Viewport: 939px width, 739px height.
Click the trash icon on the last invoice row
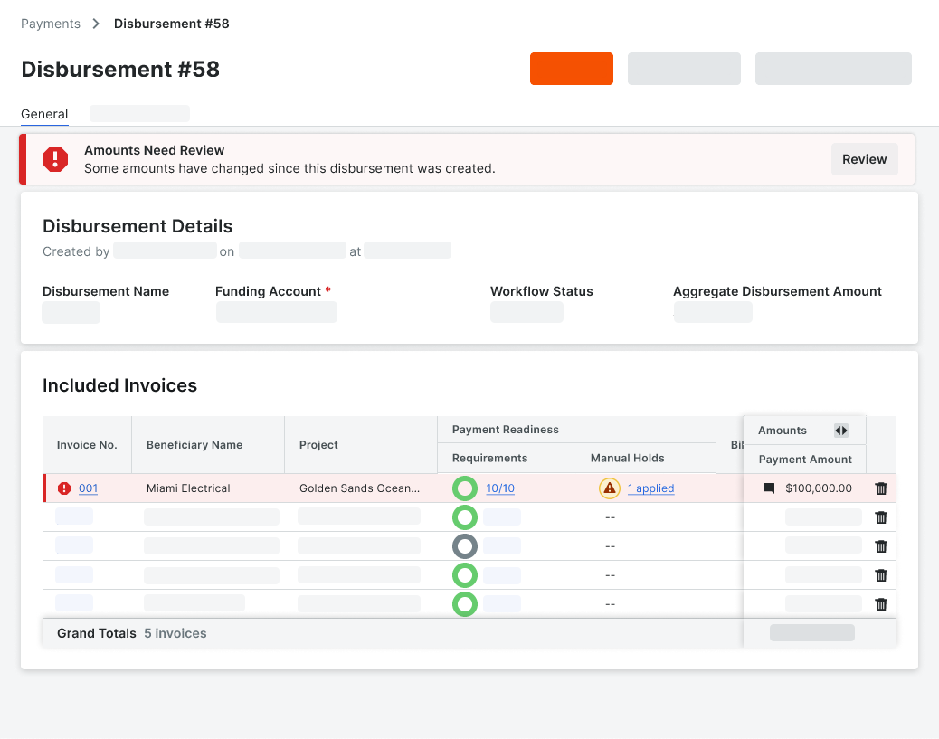coord(880,603)
